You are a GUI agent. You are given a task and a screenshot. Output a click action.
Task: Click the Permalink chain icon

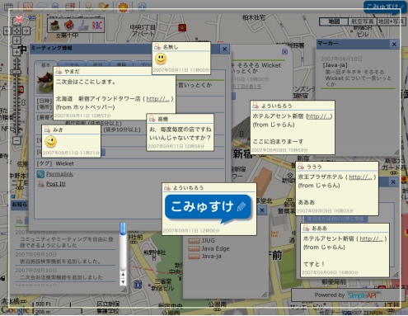(x=40, y=174)
